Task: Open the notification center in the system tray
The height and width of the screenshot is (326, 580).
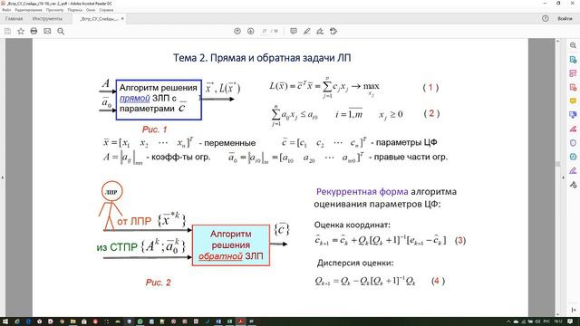Action: tap(570, 321)
